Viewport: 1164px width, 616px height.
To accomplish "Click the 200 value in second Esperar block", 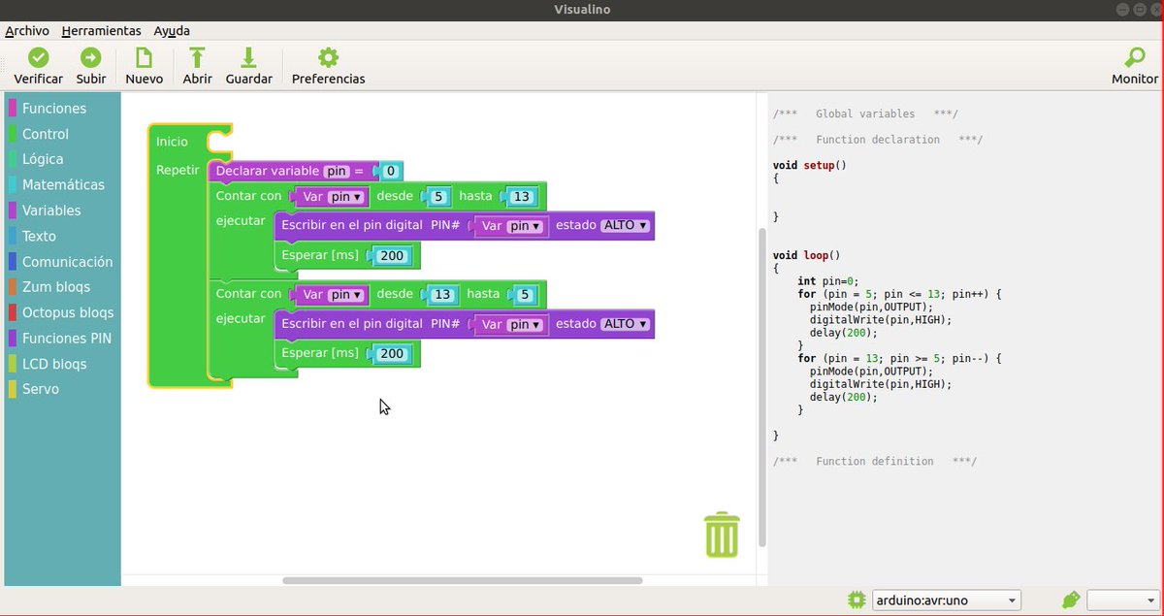I will click(x=392, y=354).
